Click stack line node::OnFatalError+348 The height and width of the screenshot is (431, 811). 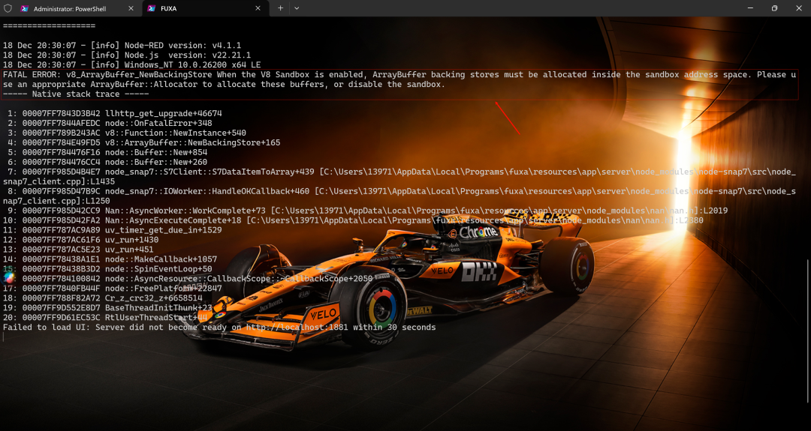[x=110, y=124]
